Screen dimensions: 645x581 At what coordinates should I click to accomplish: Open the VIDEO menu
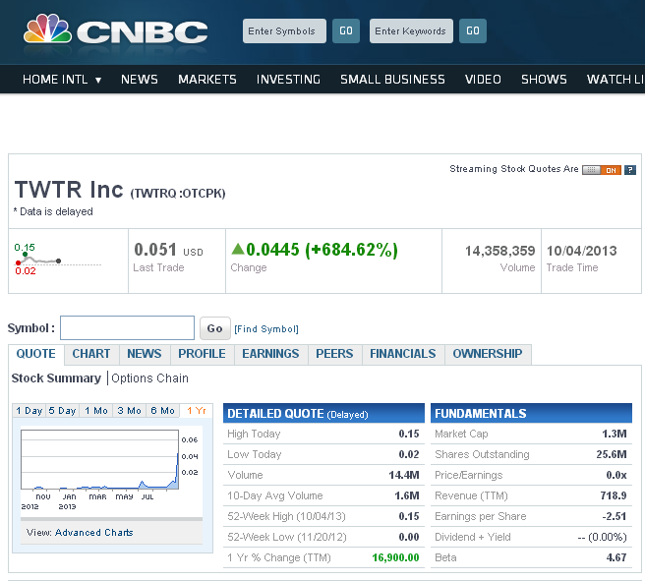(x=483, y=80)
